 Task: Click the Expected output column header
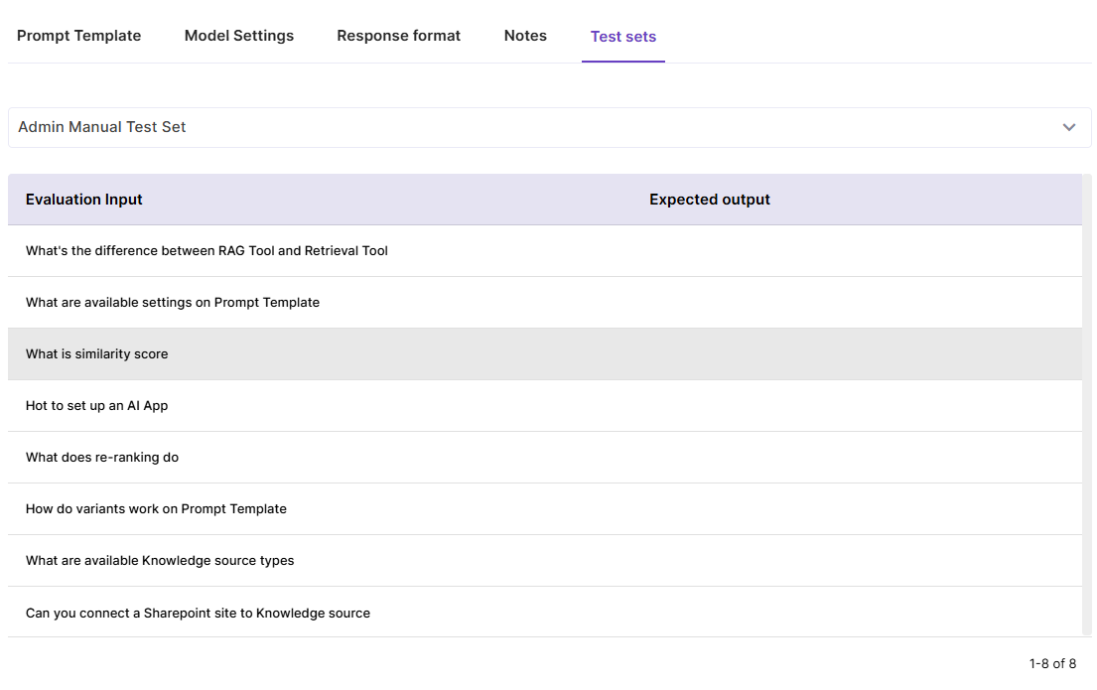[x=709, y=200]
